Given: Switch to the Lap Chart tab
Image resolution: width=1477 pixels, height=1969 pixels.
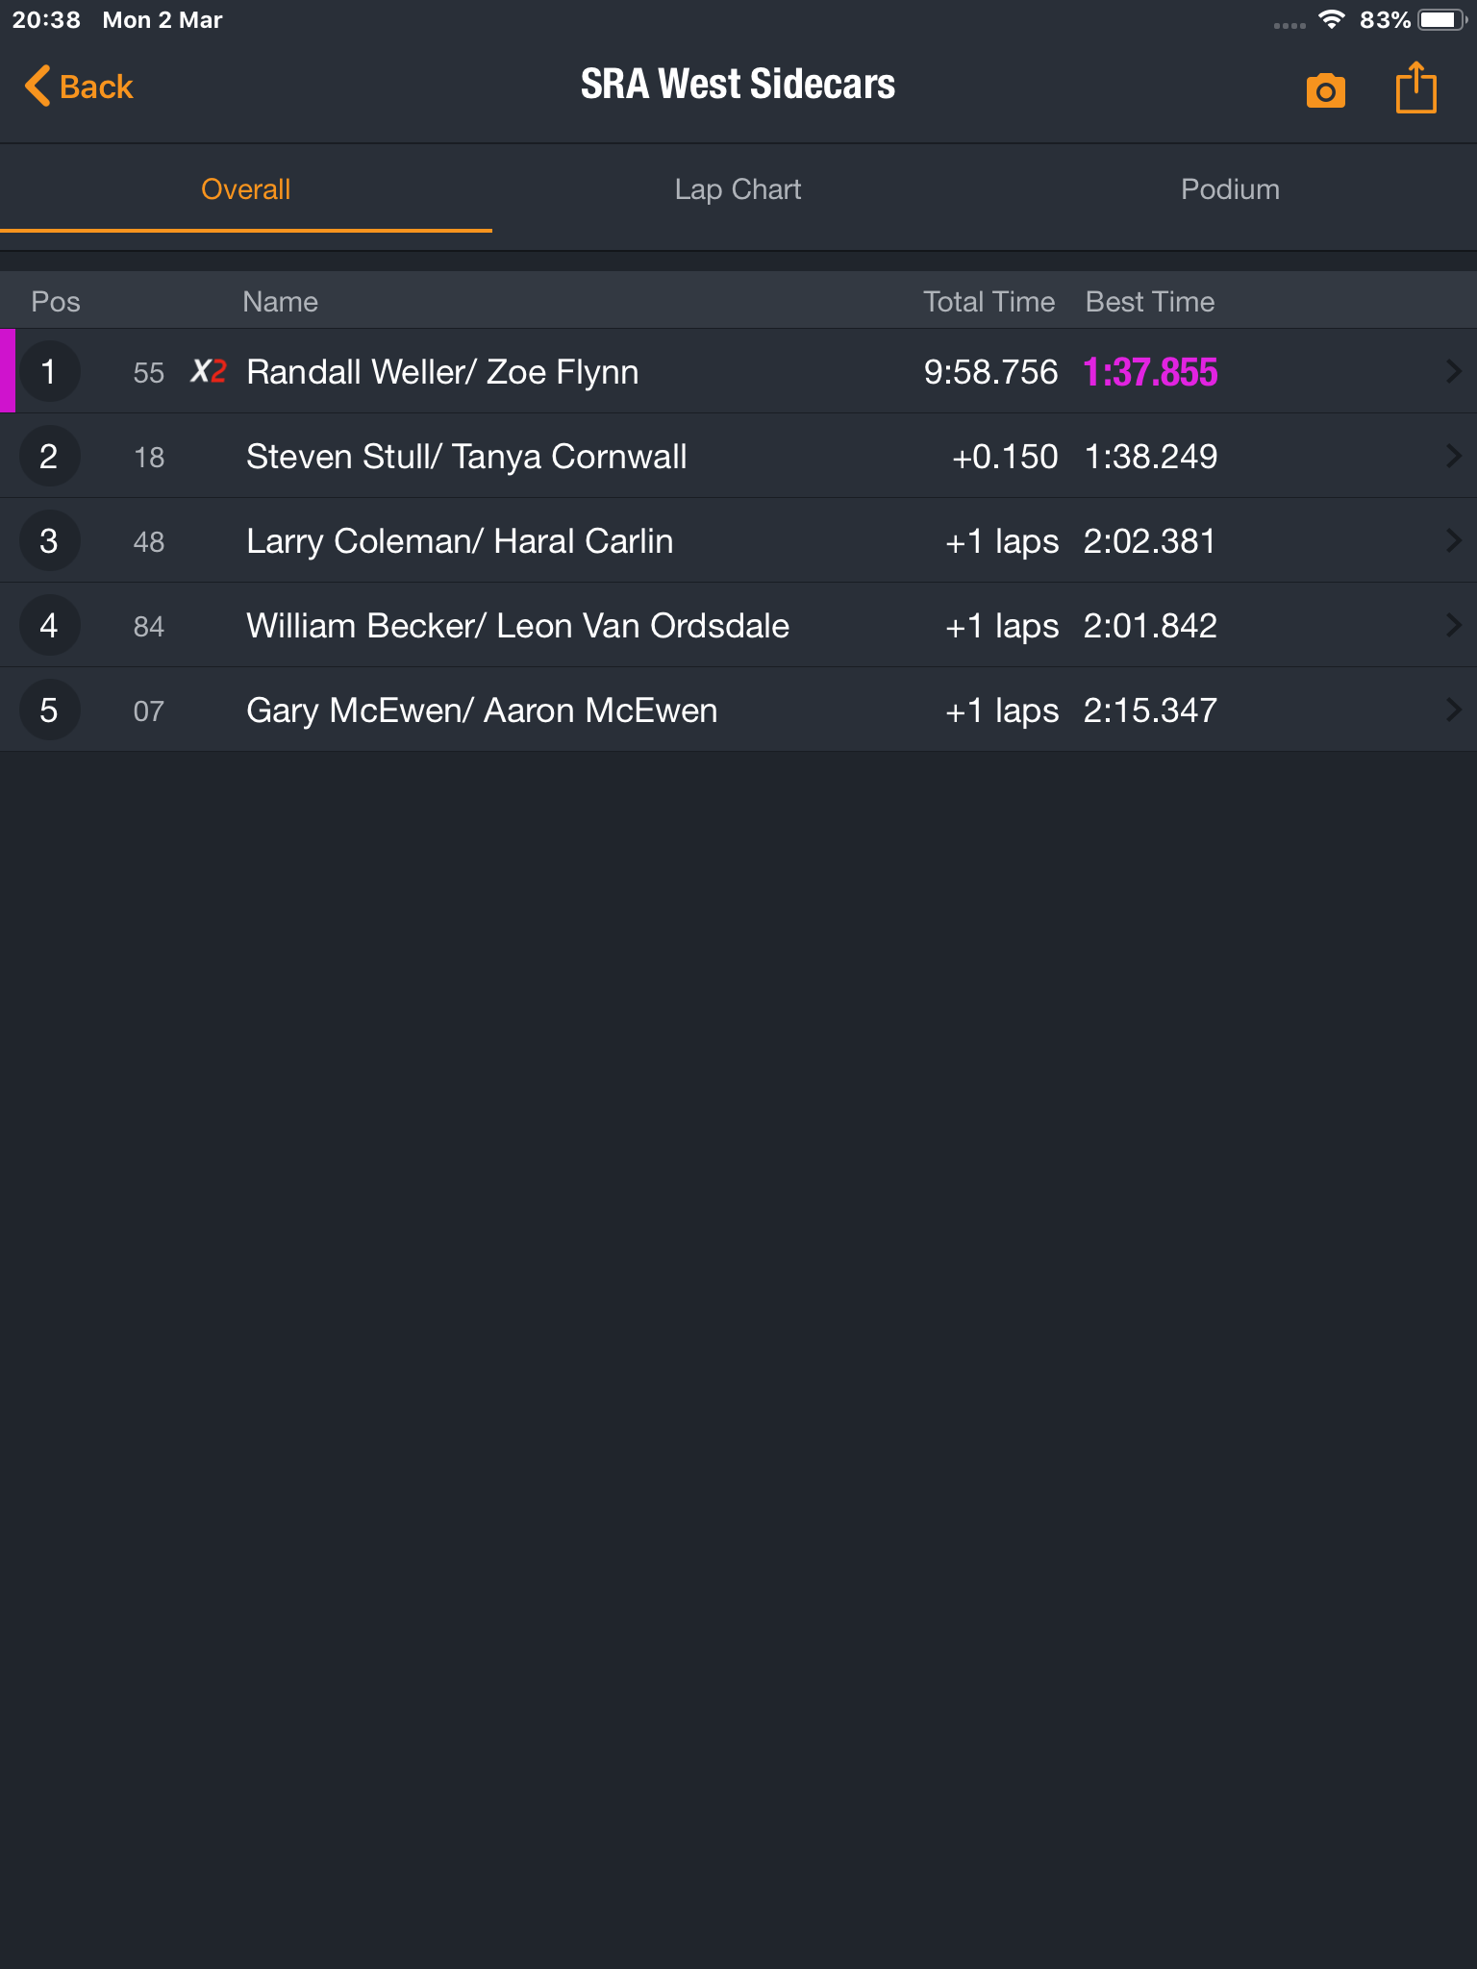Looking at the screenshot, I should pos(738,189).
